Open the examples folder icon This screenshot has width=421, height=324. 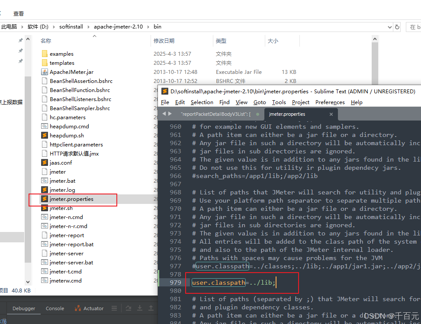click(x=45, y=54)
